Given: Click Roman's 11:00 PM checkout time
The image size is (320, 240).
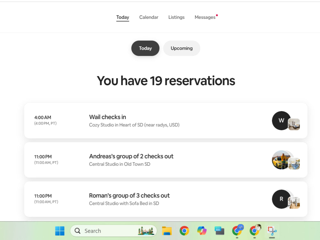Looking at the screenshot, I should [x=43, y=196].
